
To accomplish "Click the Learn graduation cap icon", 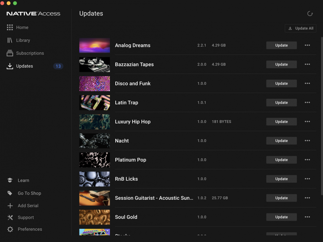I will [x=10, y=180].
